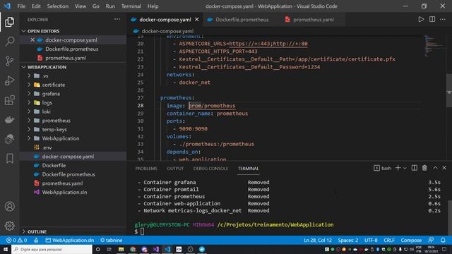The height and width of the screenshot is (254, 452).
Task: Close the docker-compose.yaml editor tab
Action: [196, 19]
